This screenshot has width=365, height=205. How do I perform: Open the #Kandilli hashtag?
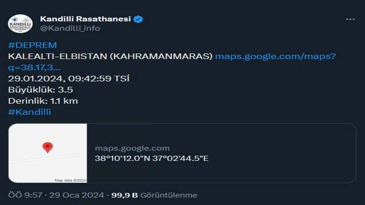(x=30, y=112)
